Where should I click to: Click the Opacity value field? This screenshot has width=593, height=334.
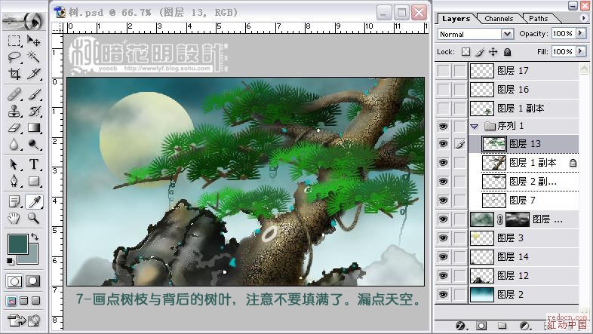[x=563, y=34]
